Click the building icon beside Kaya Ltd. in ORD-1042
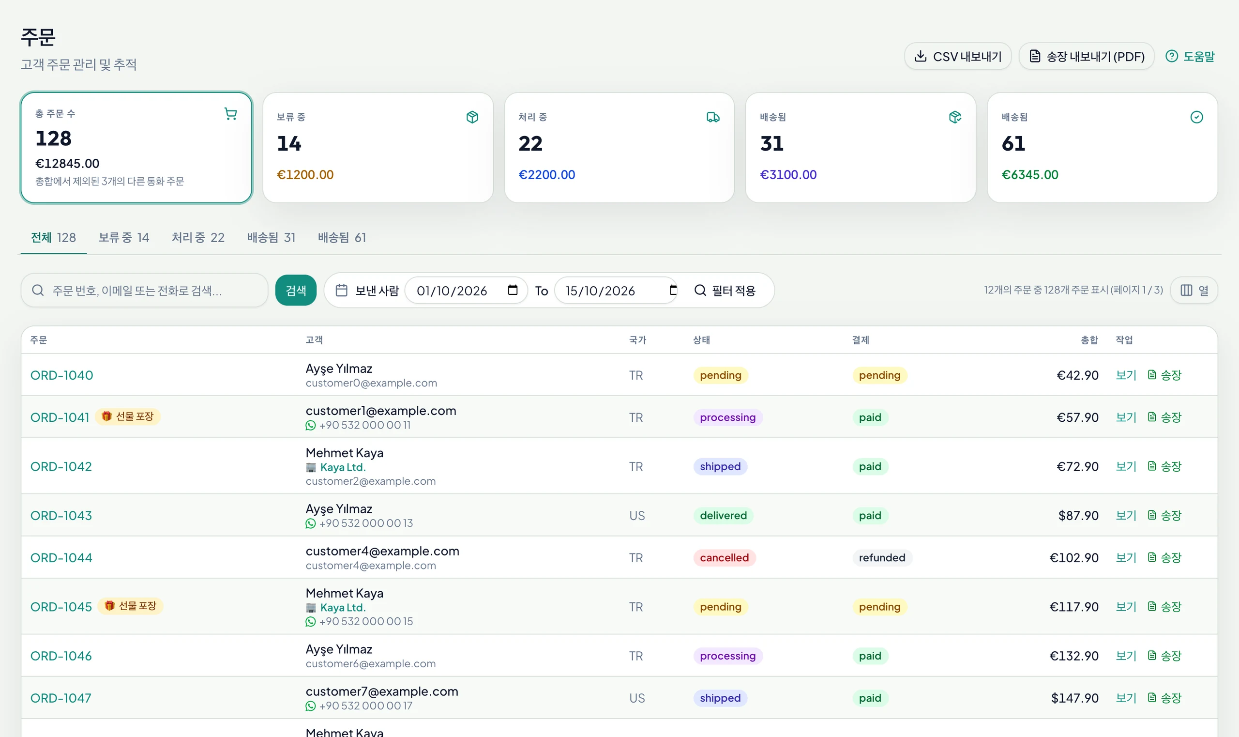 pyautogui.click(x=311, y=467)
